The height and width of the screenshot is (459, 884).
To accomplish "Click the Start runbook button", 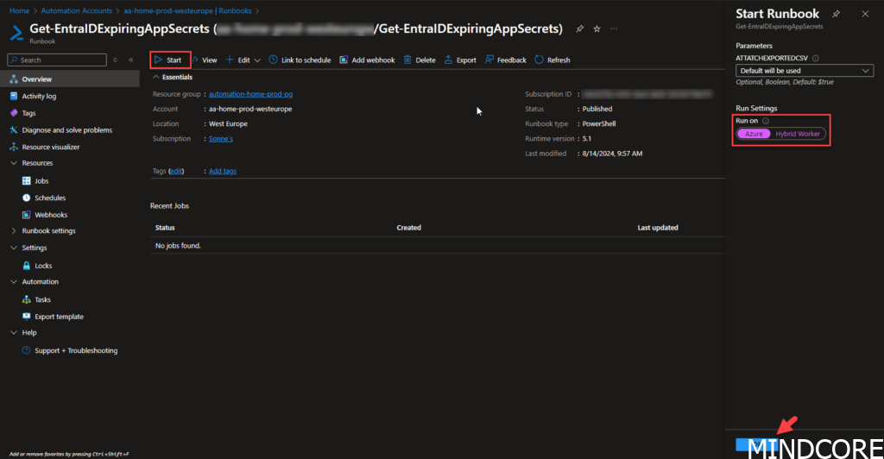I will pyautogui.click(x=168, y=60).
